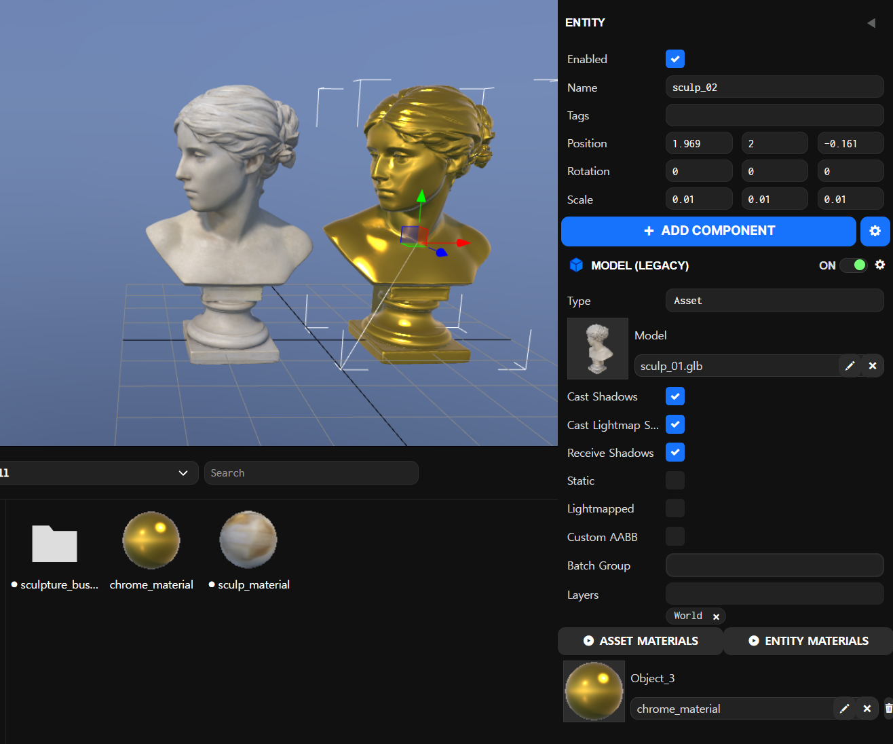Click edit pencil icon for chrome_material

click(x=844, y=709)
